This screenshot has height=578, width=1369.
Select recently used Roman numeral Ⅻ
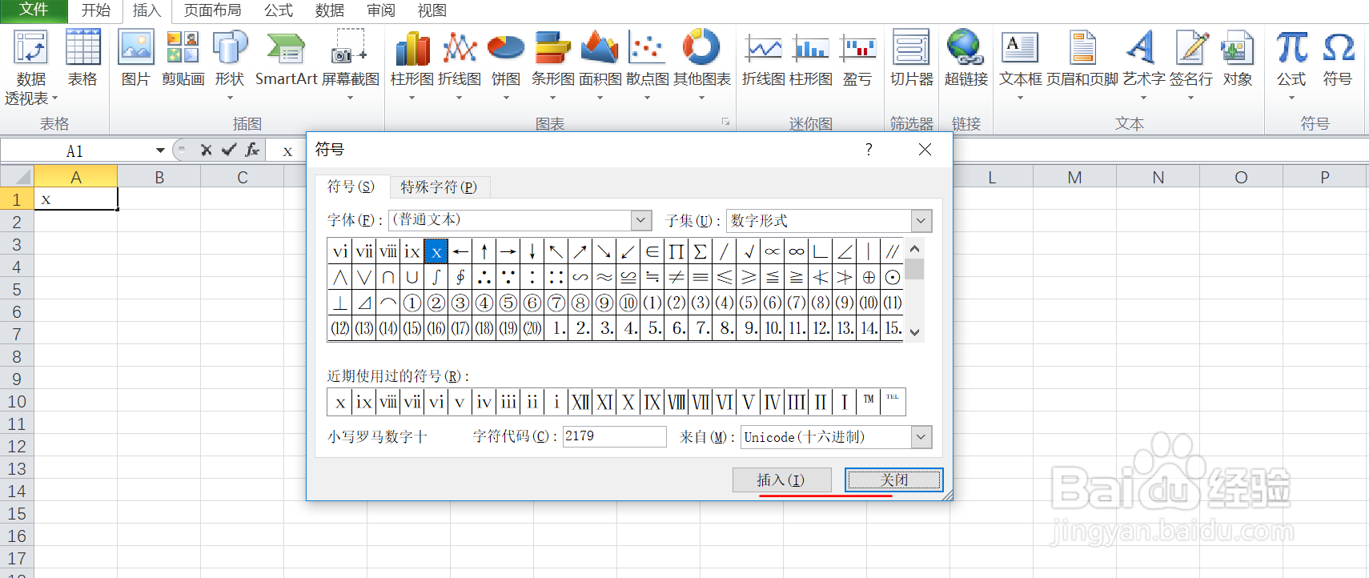pyautogui.click(x=580, y=402)
